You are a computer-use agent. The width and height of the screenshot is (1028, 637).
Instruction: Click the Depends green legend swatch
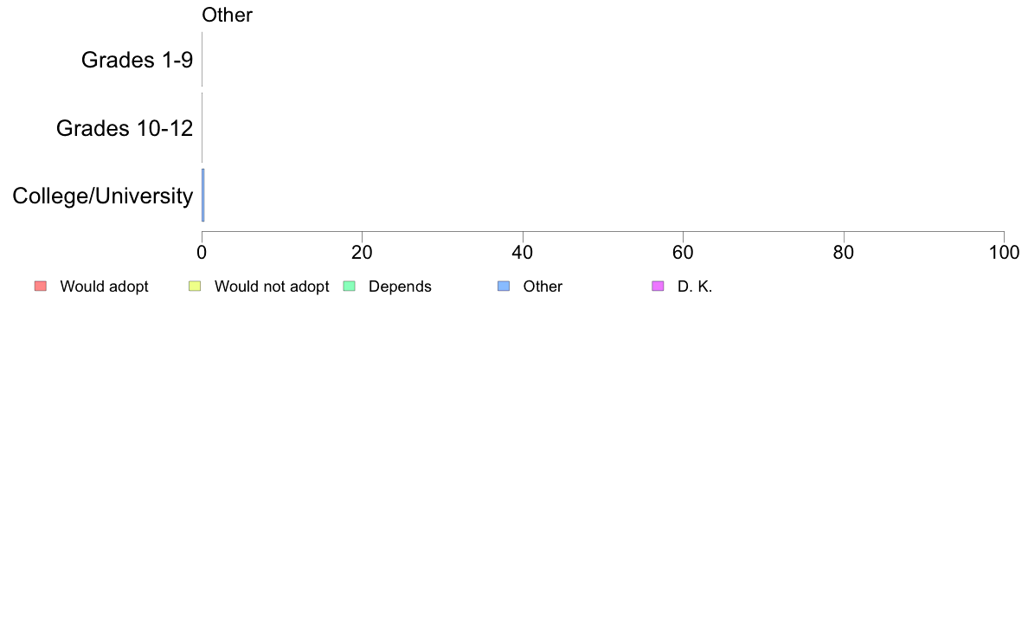click(350, 286)
